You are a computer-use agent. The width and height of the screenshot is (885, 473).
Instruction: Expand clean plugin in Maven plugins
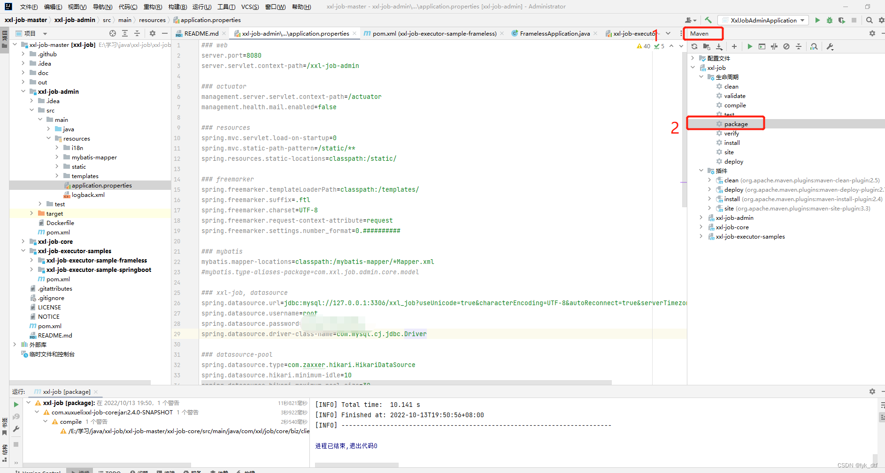point(709,180)
